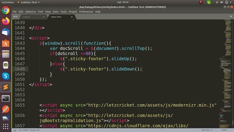The height and width of the screenshot is (132, 234).
Task: Open the Selection menu
Action: coord(31,12)
